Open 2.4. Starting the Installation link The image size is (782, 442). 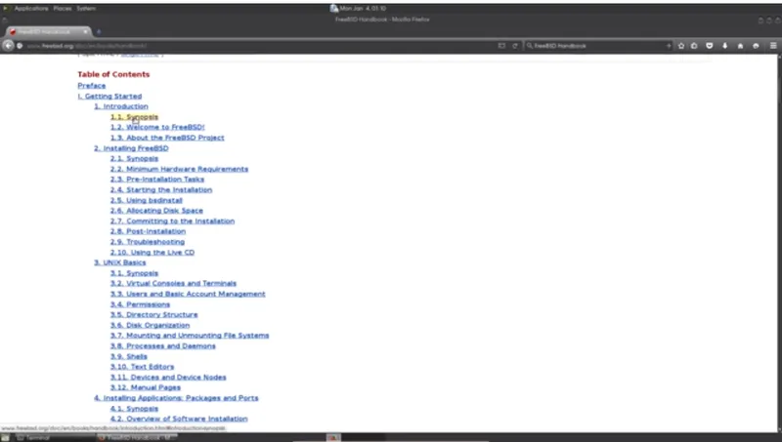tap(161, 189)
